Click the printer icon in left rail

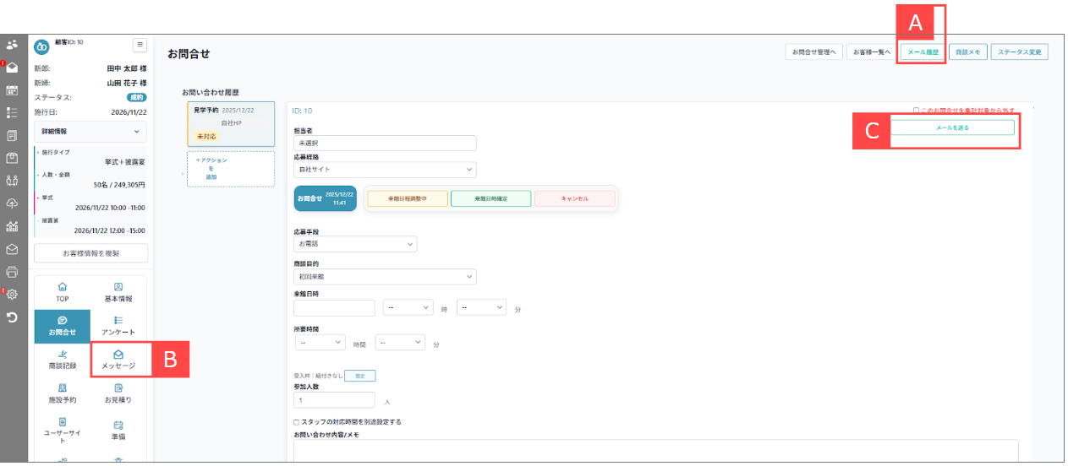pyautogui.click(x=13, y=272)
